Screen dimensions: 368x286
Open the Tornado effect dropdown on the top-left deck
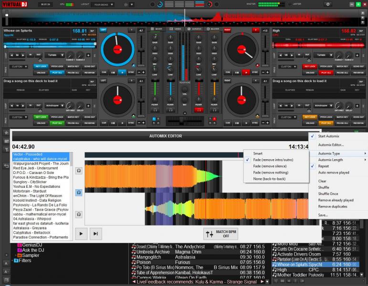(x=55, y=55)
